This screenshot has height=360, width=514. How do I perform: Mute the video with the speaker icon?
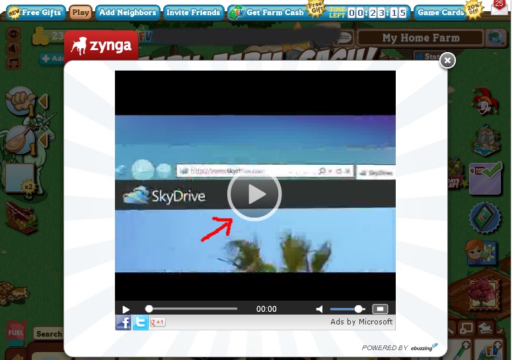click(x=319, y=309)
